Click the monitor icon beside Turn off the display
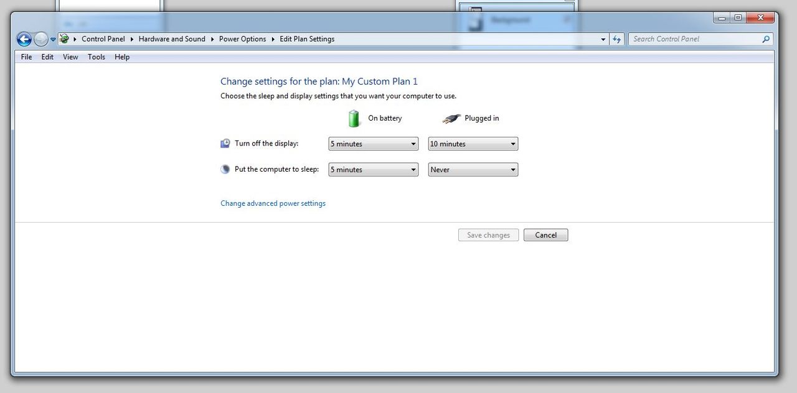Image resolution: width=797 pixels, height=393 pixels. click(x=225, y=144)
